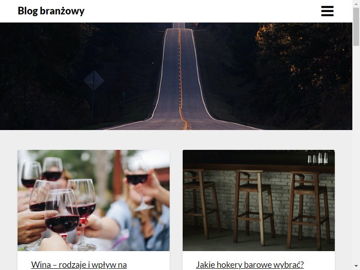Click the front wine glass in the toast photo
360x270 pixels.
point(62,212)
